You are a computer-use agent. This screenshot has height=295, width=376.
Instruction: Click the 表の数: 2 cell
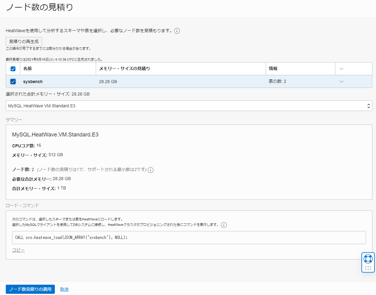pyautogui.click(x=278, y=81)
